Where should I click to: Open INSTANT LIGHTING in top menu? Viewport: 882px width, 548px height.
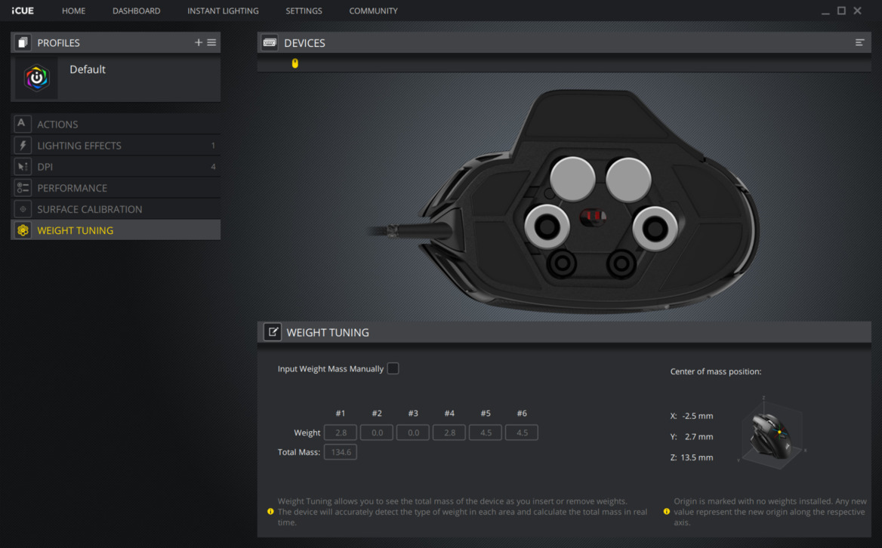[x=223, y=11]
